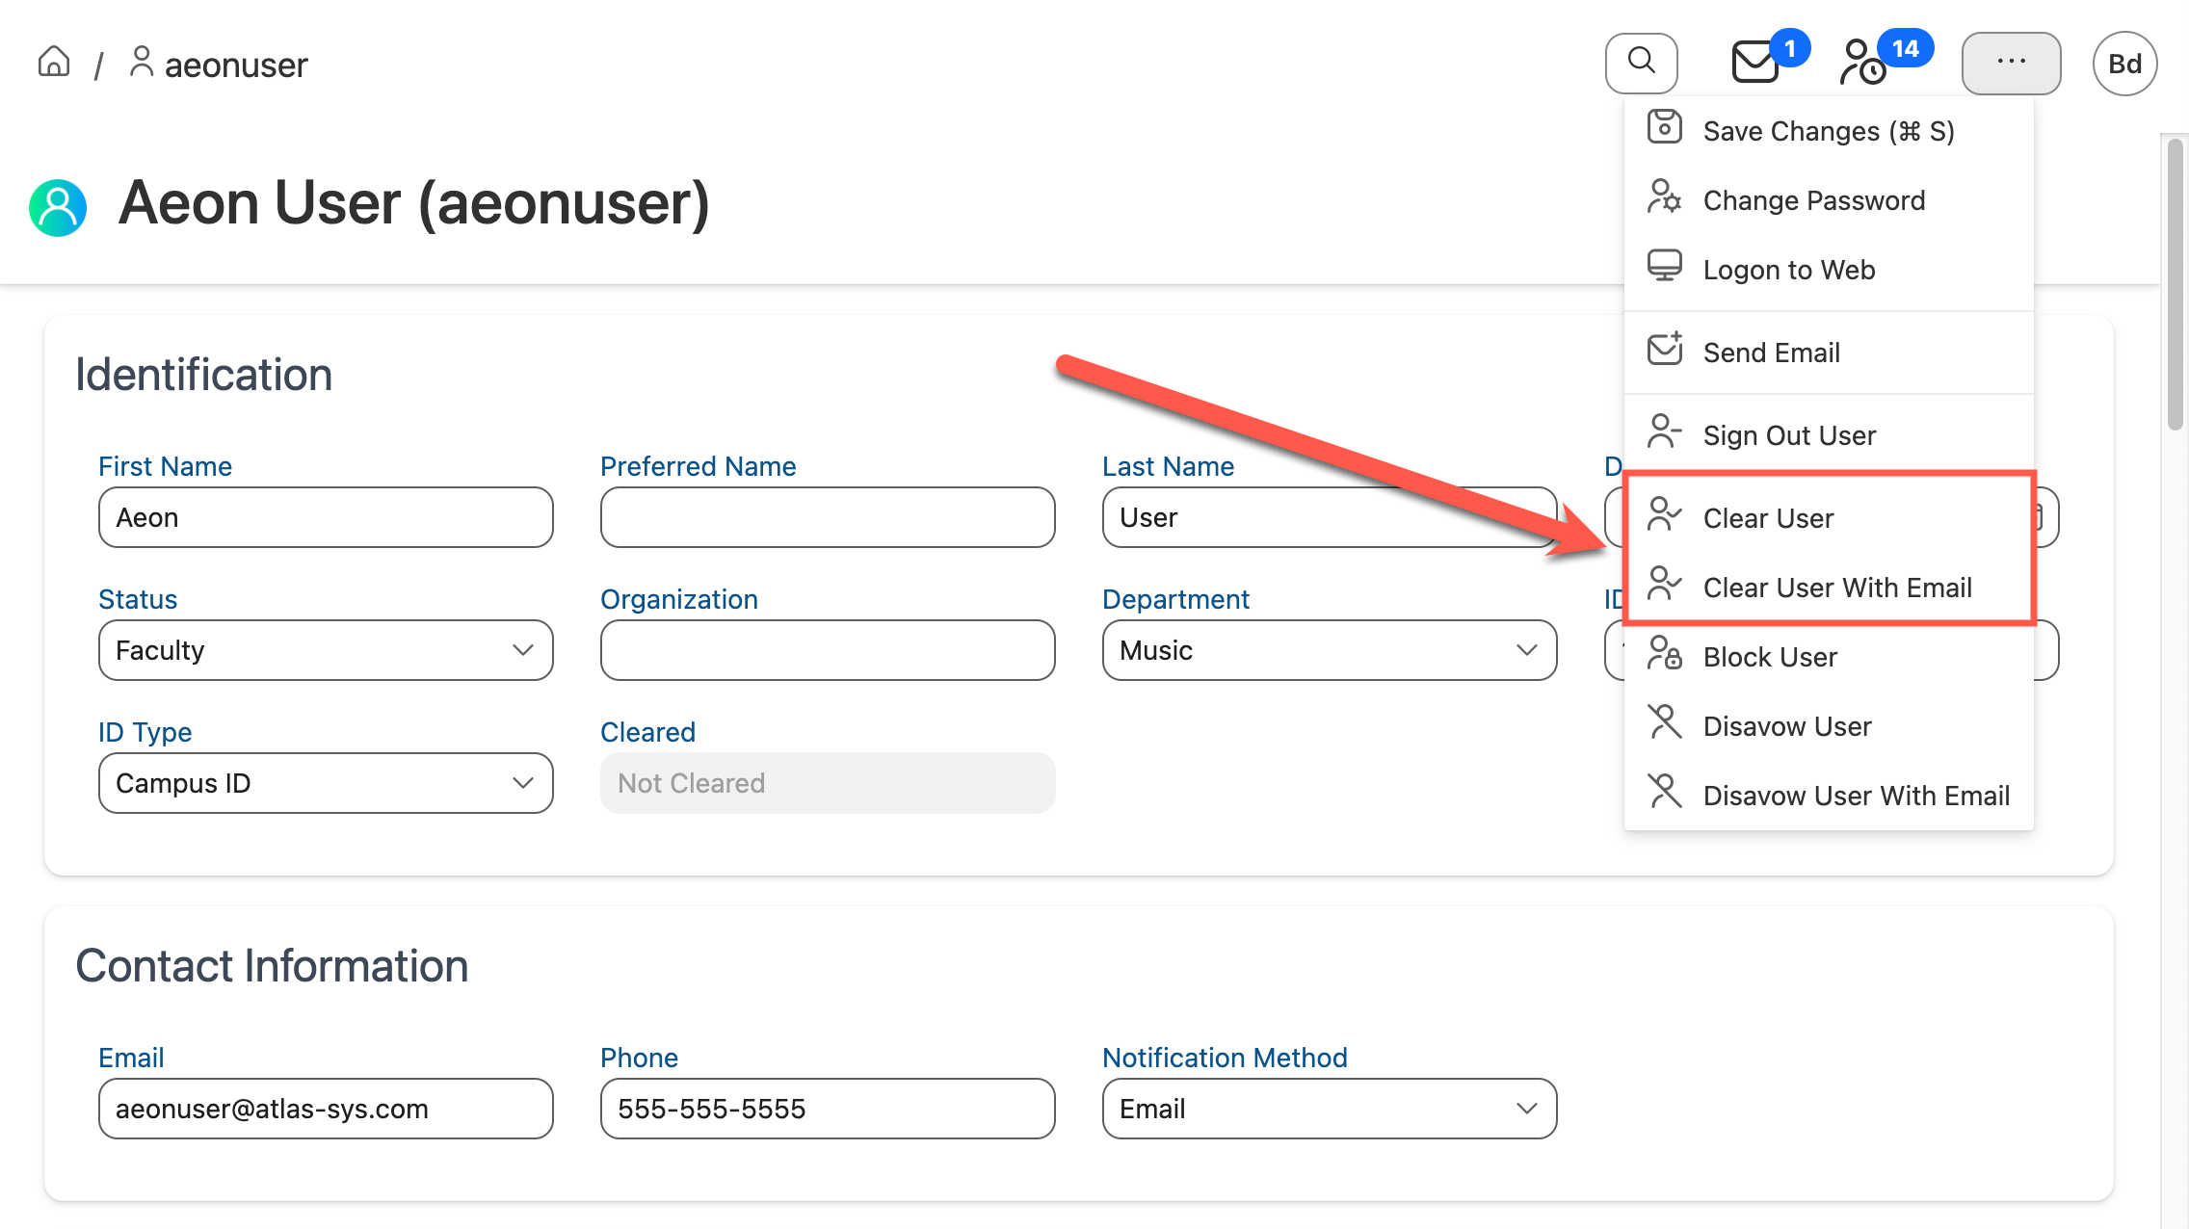
Task: Choose Disavow User With Email
Action: tap(1856, 796)
